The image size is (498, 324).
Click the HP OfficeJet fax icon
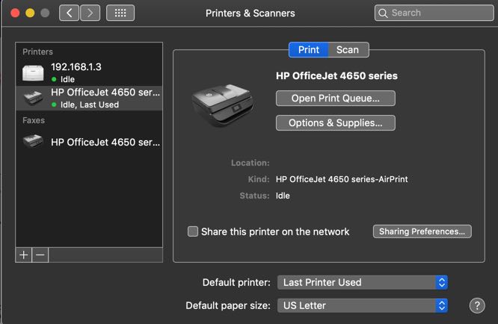(33, 141)
